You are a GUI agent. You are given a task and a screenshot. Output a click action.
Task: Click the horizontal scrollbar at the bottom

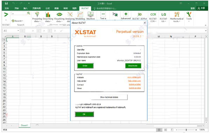coord(175,126)
